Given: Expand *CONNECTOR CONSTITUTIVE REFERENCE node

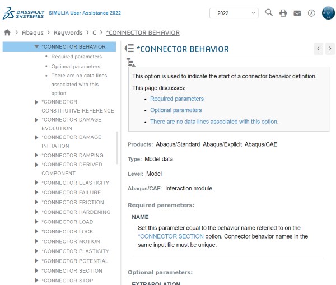Looking at the screenshot, I should tap(36, 102).
